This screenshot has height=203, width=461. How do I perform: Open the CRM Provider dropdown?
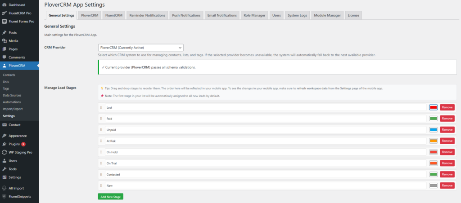pos(140,47)
